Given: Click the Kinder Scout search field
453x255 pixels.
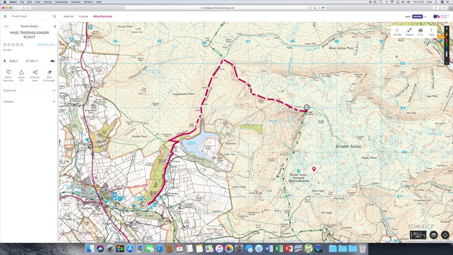Looking at the screenshot, I should pyautogui.click(x=30, y=16).
